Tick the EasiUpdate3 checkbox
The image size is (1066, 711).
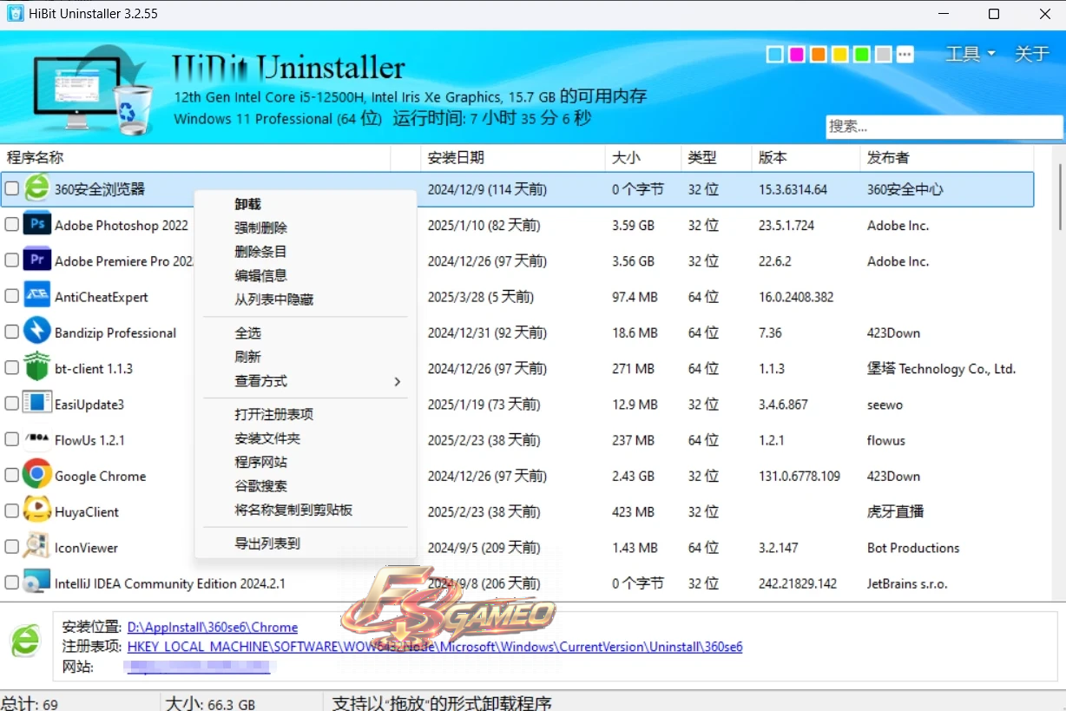[11, 404]
